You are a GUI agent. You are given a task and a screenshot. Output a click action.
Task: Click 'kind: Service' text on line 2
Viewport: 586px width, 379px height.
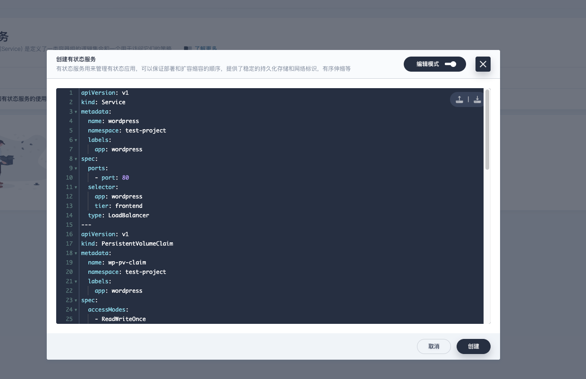pos(103,102)
